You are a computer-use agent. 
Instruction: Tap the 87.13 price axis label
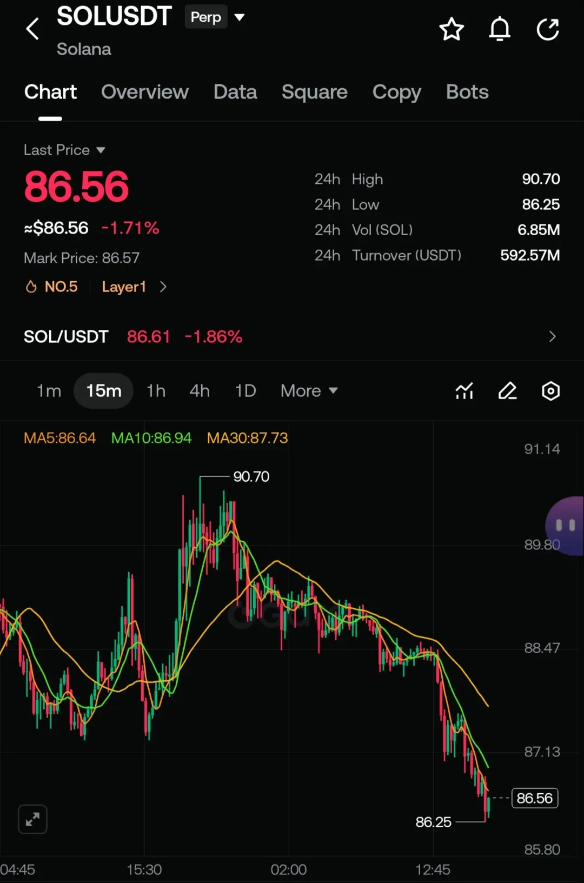[x=542, y=752]
